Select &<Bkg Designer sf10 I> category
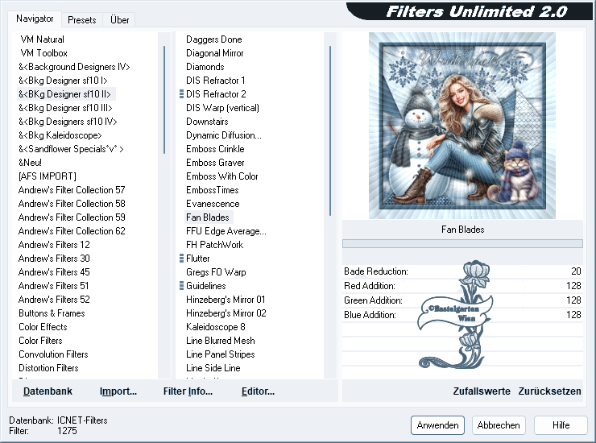The width and height of the screenshot is (596, 443). pyautogui.click(x=63, y=81)
